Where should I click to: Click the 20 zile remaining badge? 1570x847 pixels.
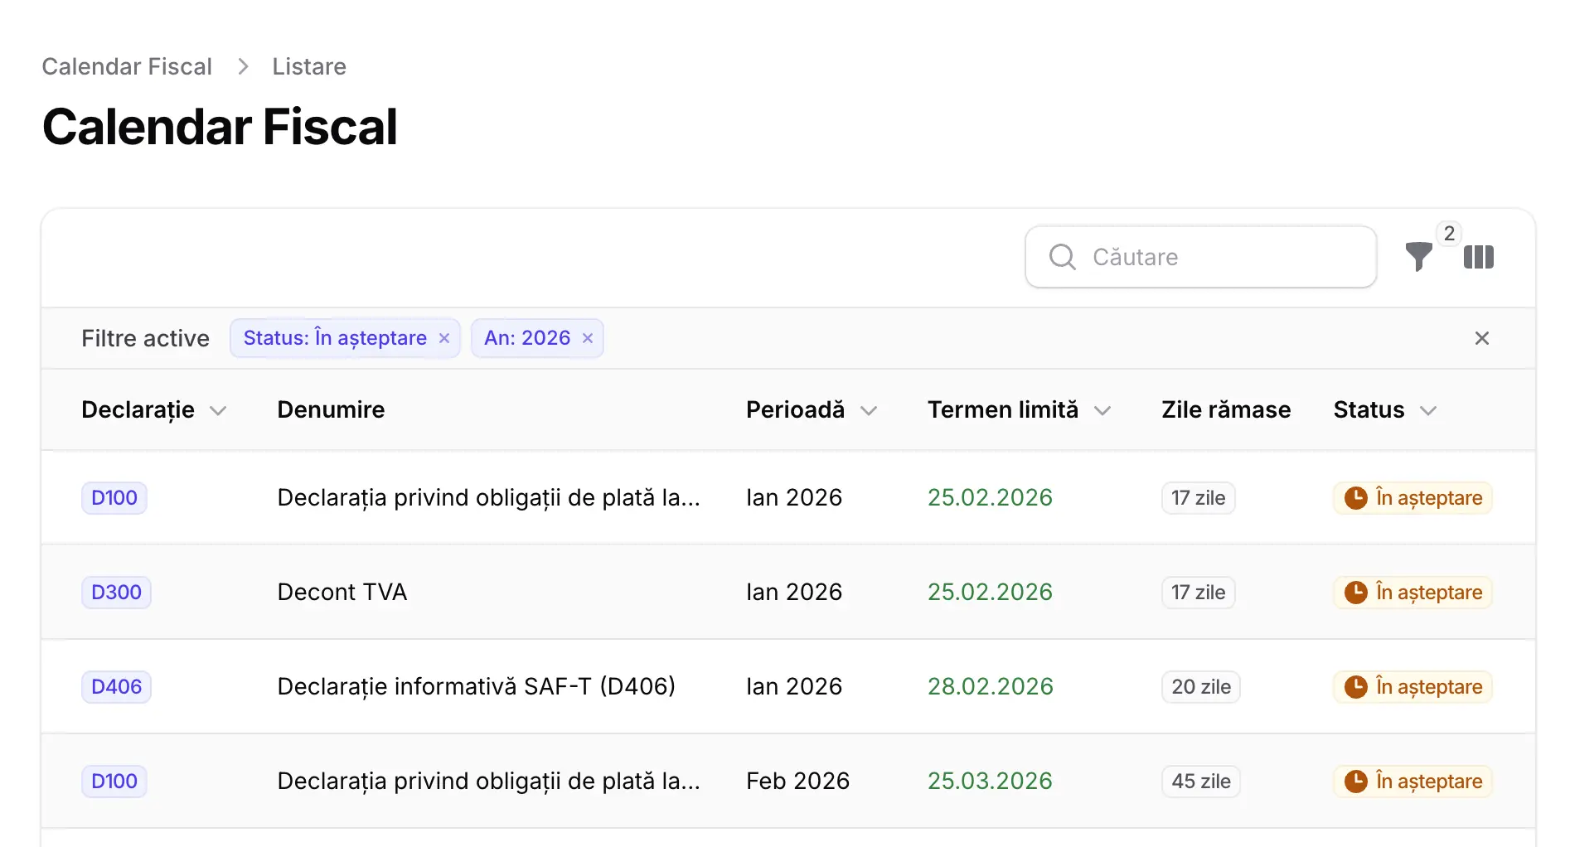[1200, 687]
